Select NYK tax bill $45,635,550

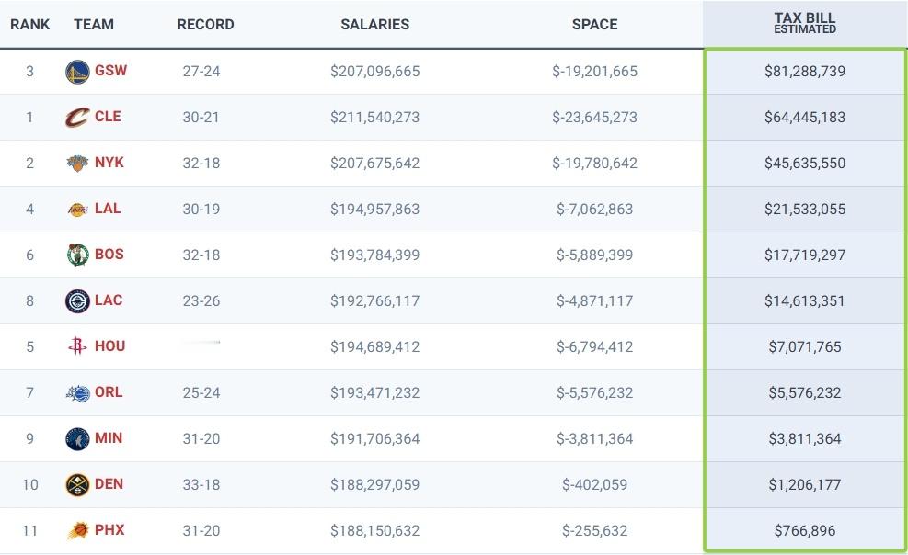[x=805, y=163]
